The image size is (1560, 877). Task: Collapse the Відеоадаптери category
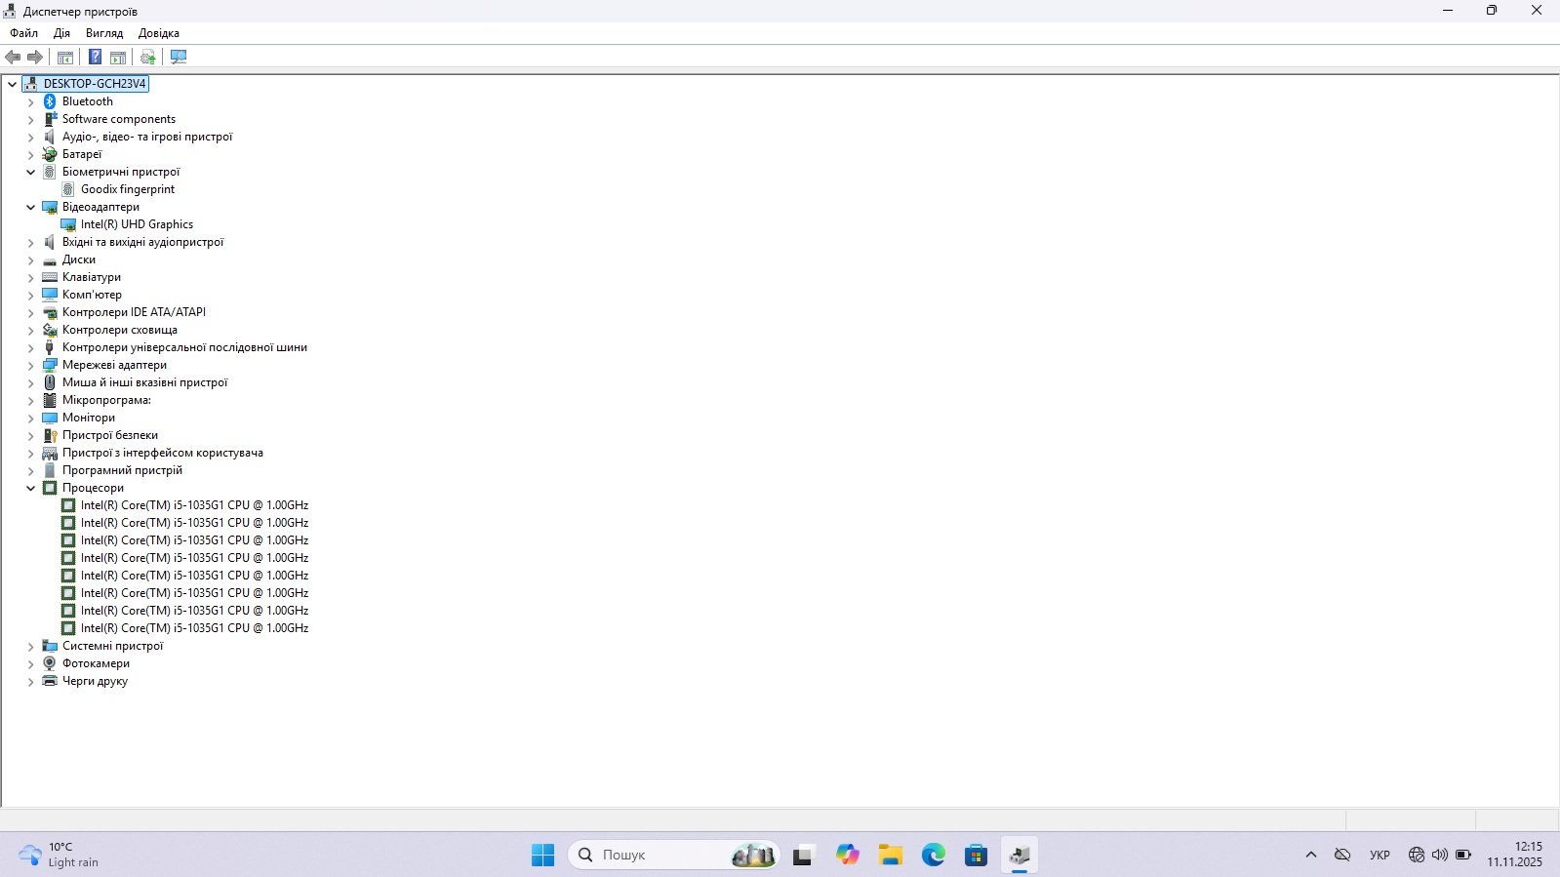point(30,207)
